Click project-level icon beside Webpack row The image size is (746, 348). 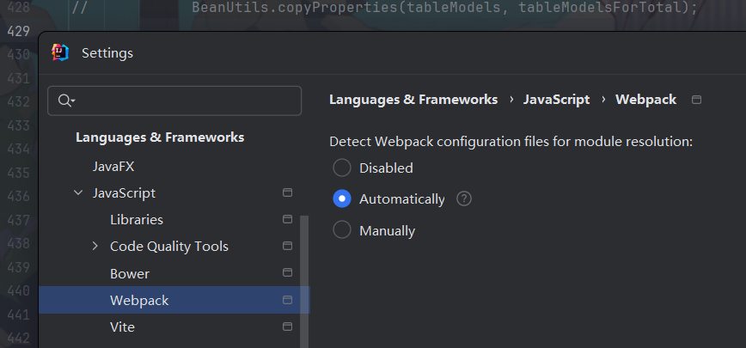point(287,300)
